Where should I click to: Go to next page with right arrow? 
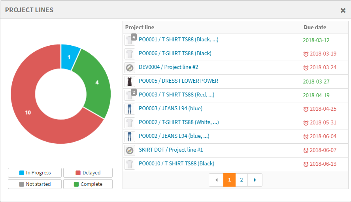click(255, 180)
